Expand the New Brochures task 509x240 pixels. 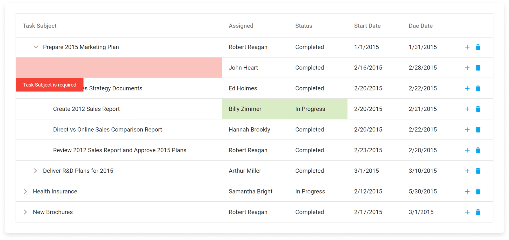pyautogui.click(x=25, y=212)
